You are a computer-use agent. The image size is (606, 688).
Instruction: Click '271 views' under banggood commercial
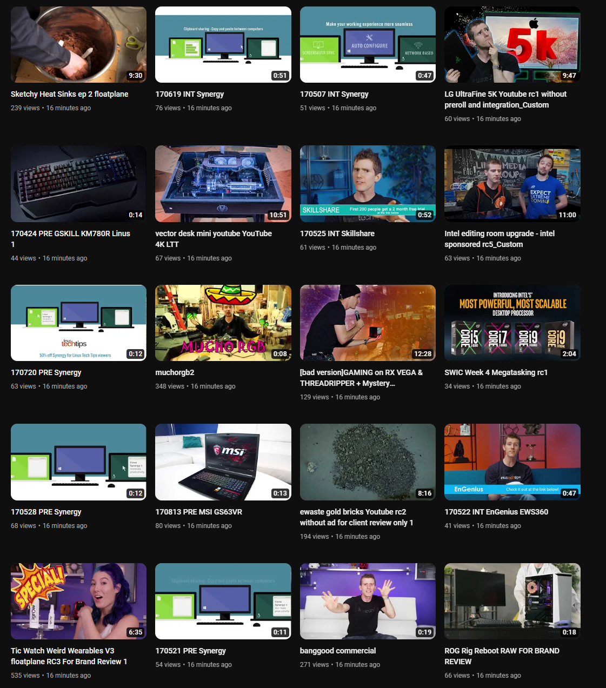315,665
